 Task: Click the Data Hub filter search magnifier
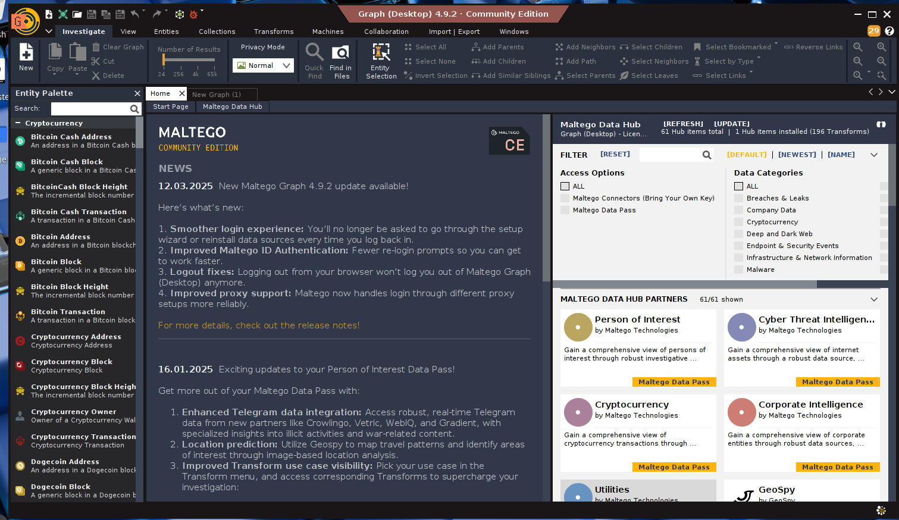(x=707, y=155)
